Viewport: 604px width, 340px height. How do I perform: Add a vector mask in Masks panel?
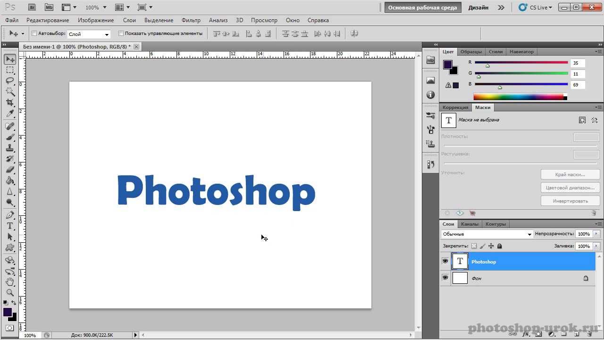[595, 120]
